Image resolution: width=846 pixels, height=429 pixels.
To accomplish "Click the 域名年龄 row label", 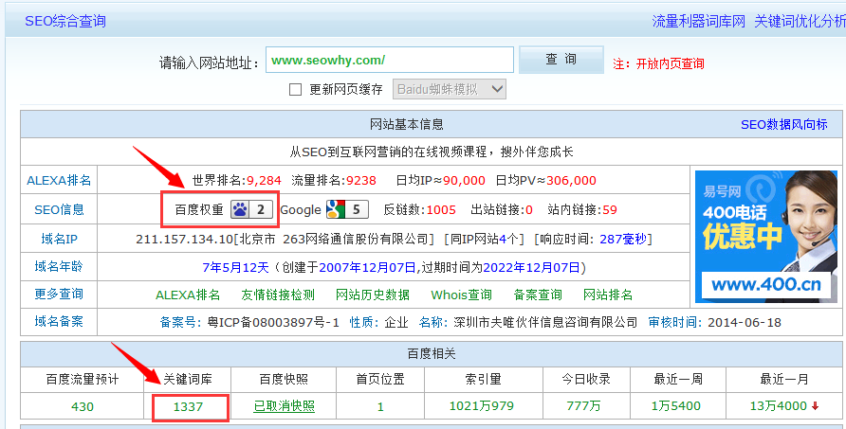I will point(59,266).
